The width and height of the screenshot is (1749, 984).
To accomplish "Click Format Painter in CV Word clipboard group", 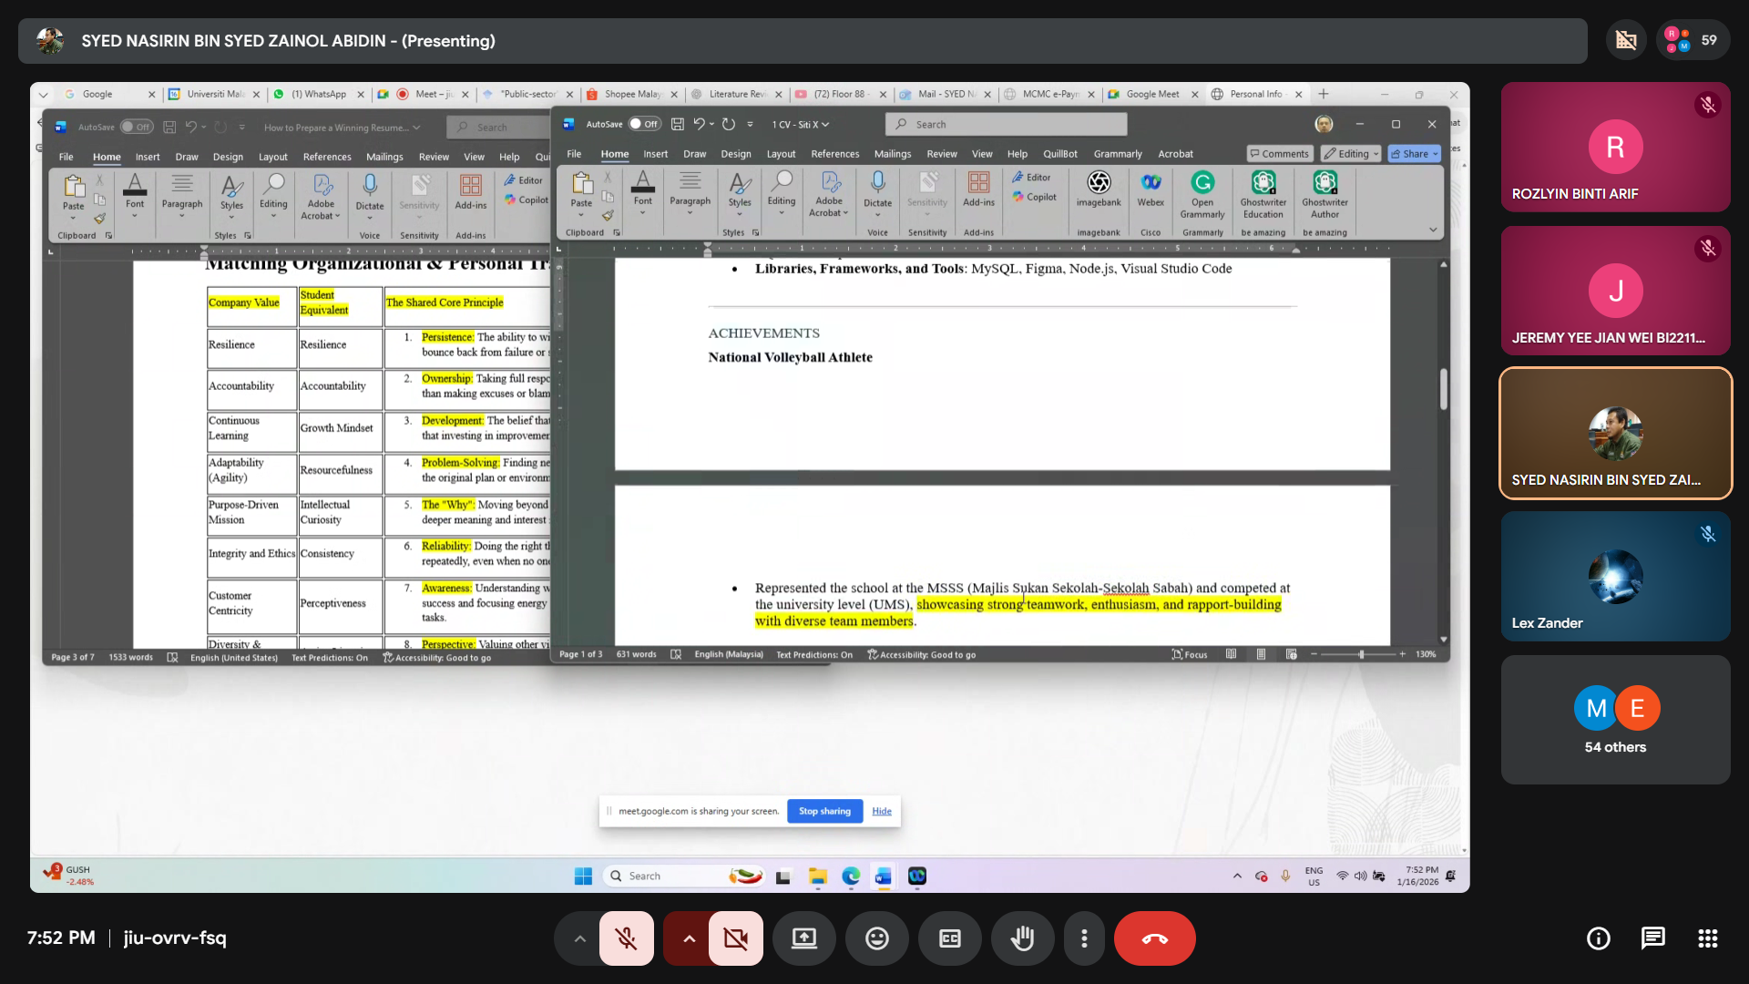I will coord(608,215).
